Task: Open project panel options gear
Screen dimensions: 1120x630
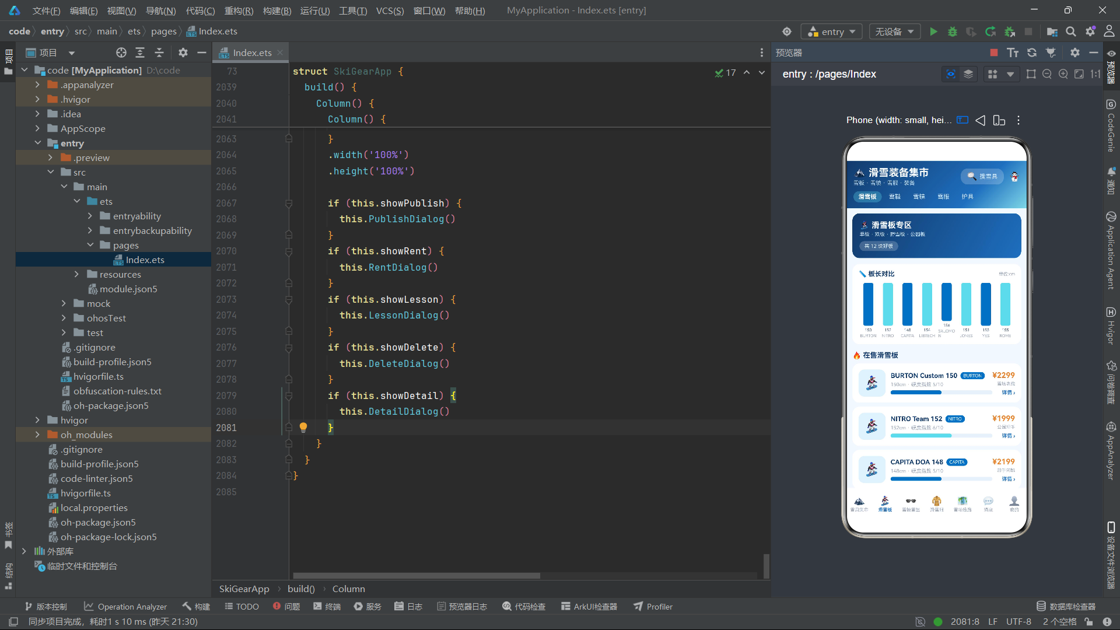Action: point(183,52)
